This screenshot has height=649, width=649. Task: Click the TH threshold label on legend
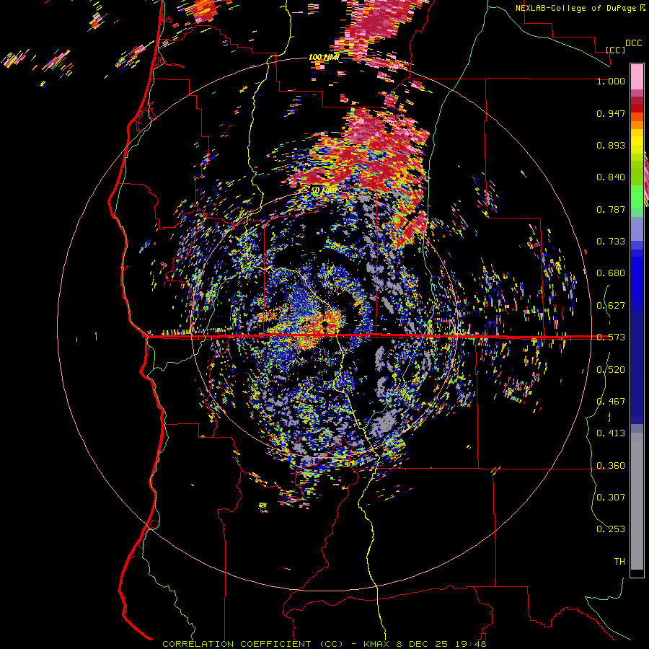pos(619,562)
